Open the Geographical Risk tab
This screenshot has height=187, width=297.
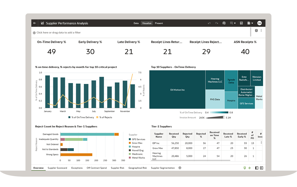137,168
